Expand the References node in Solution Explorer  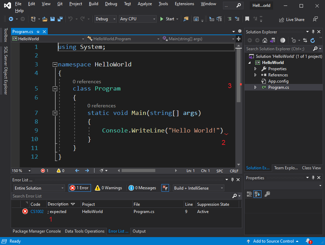tap(255, 75)
